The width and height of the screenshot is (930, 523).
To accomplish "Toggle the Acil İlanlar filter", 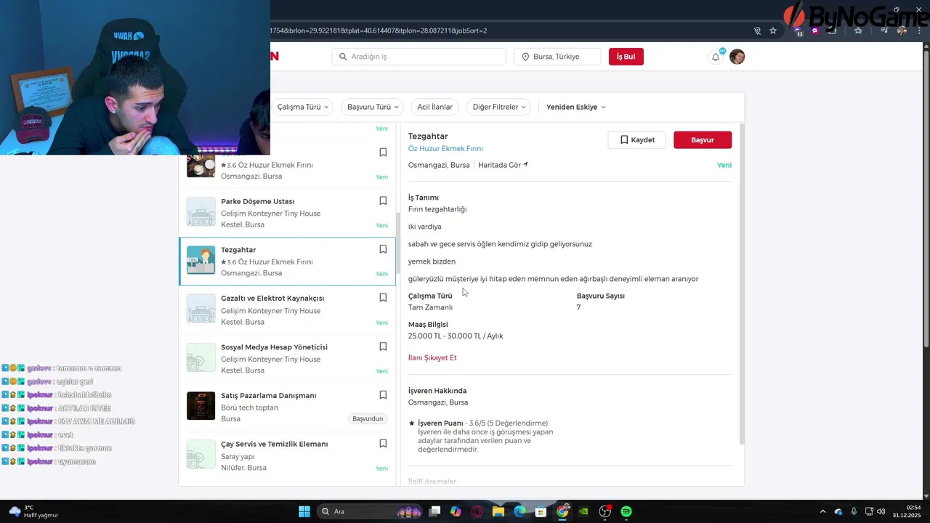I will (x=434, y=107).
